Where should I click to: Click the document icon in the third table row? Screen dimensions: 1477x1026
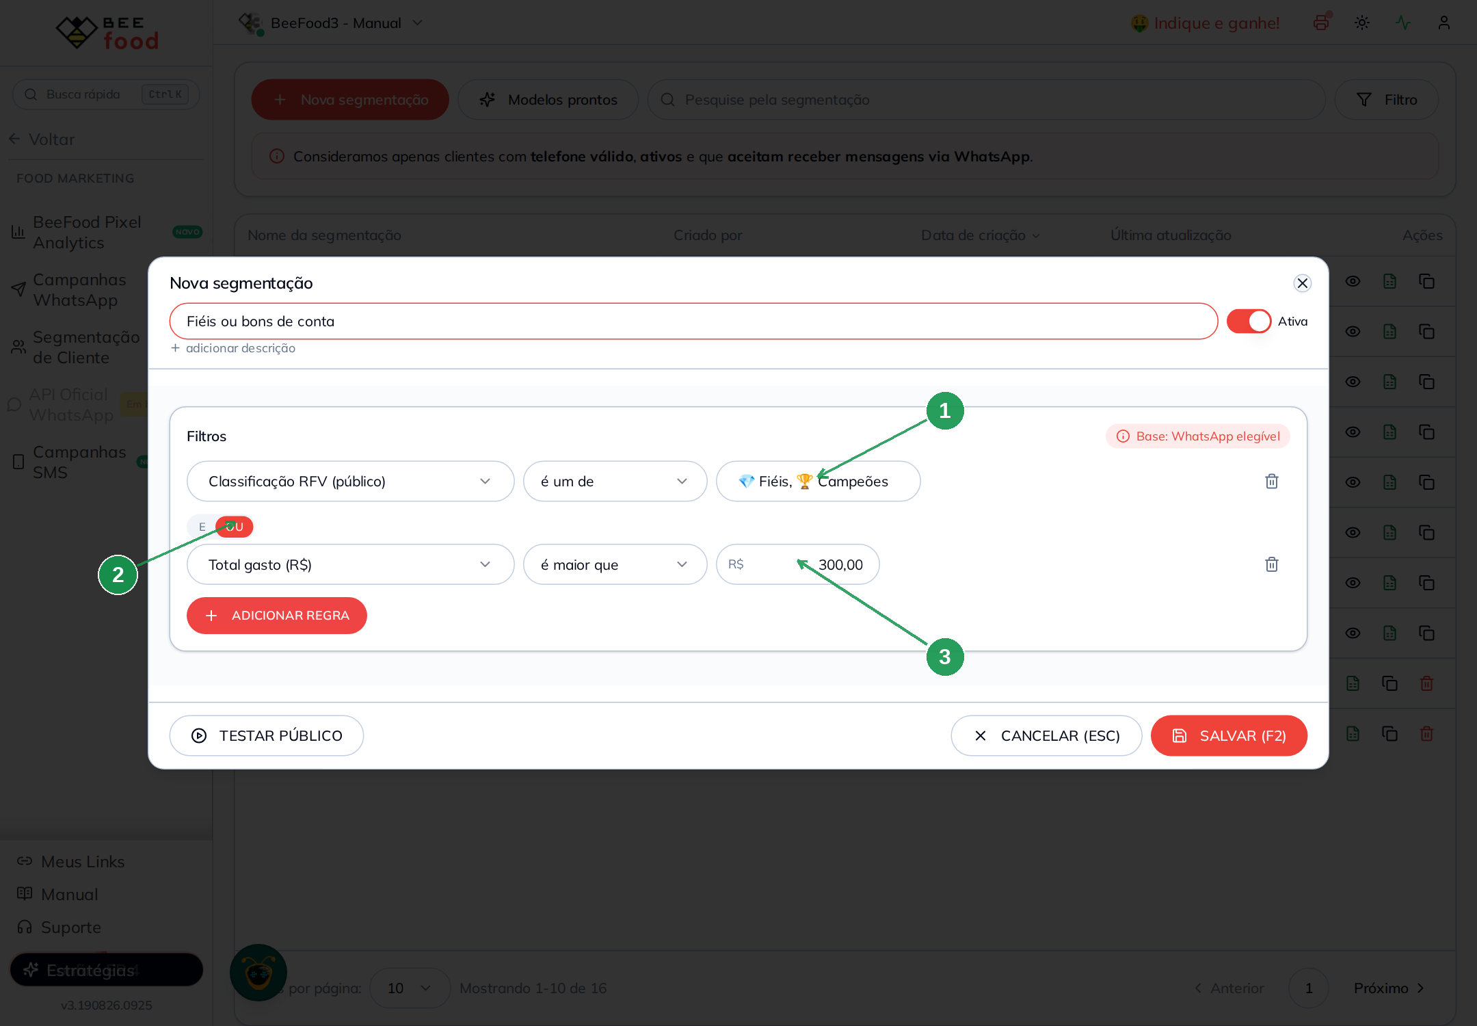pyautogui.click(x=1389, y=382)
